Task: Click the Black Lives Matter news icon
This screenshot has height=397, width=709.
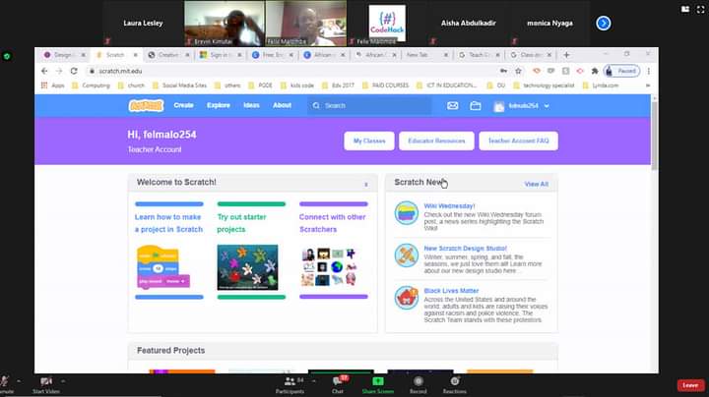Action: pyautogui.click(x=406, y=298)
